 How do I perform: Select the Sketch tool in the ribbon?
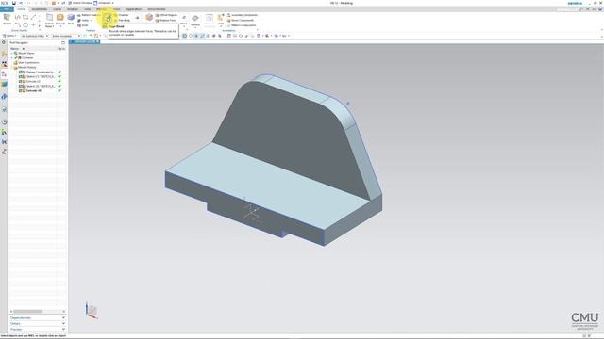pos(7,19)
